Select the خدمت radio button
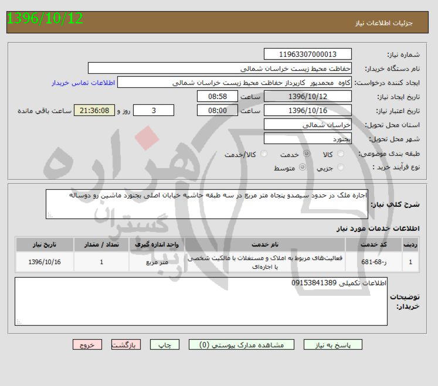The height and width of the screenshot is (386, 438). [307, 153]
